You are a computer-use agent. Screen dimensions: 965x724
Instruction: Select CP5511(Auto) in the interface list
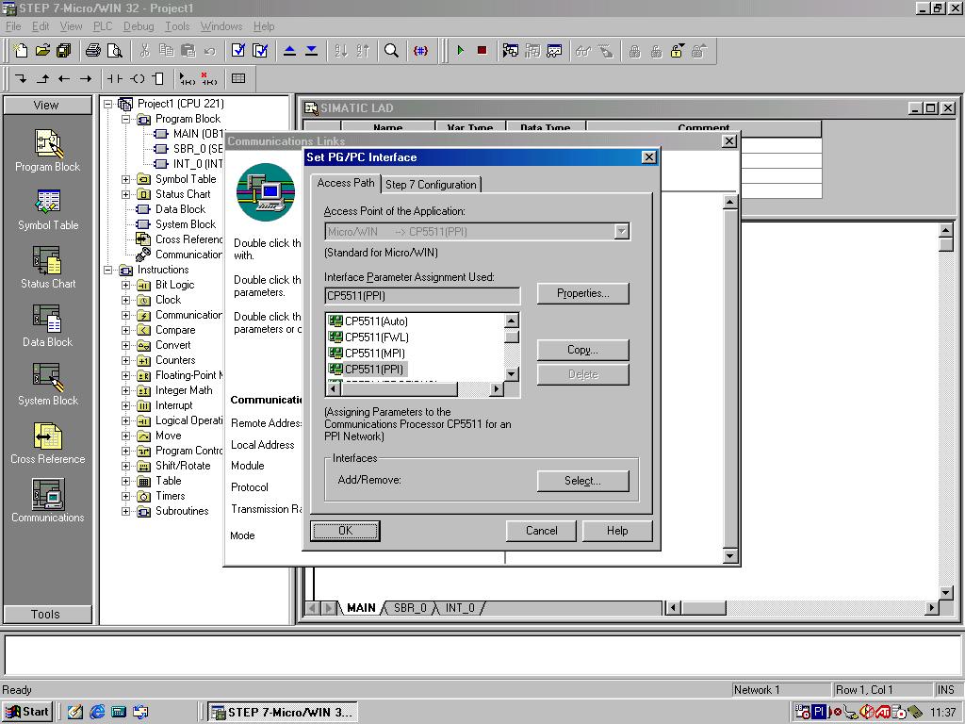pos(368,321)
